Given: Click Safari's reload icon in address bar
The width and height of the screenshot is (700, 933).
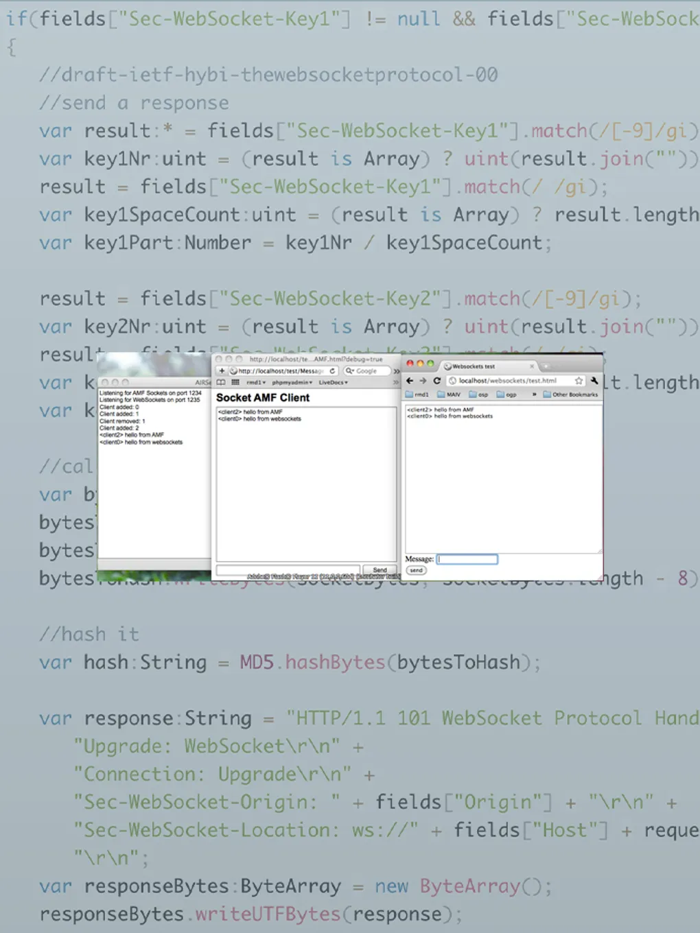Looking at the screenshot, I should click(x=332, y=370).
